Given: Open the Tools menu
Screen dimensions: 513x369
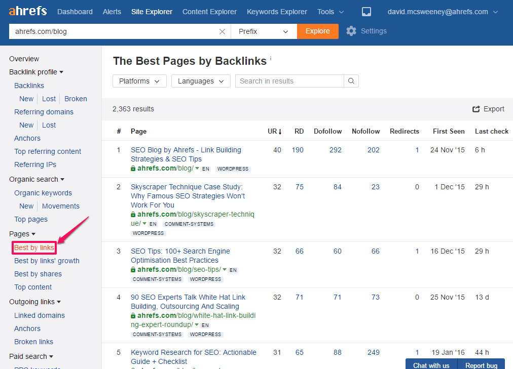Looking at the screenshot, I should pos(331,12).
